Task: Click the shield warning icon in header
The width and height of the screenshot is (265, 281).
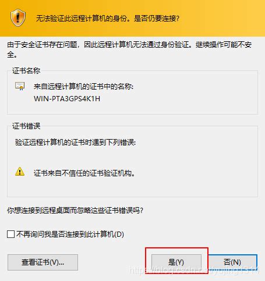Action: [x=18, y=18]
